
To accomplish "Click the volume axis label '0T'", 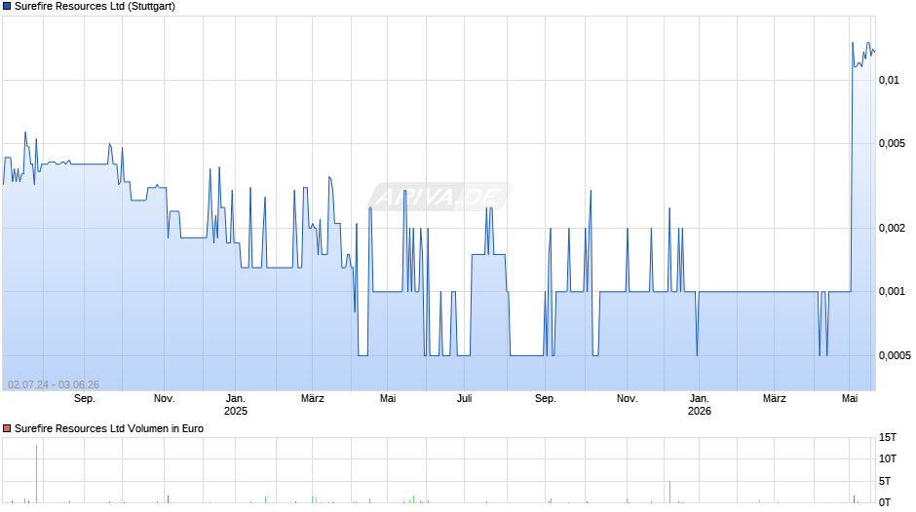I will point(885,502).
